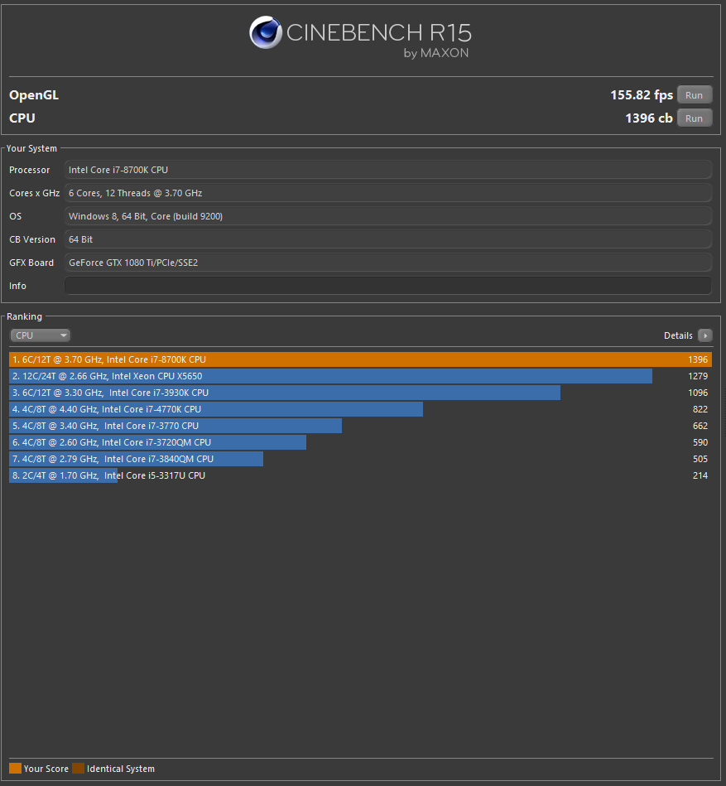Run the CPU benchmark

pos(695,118)
